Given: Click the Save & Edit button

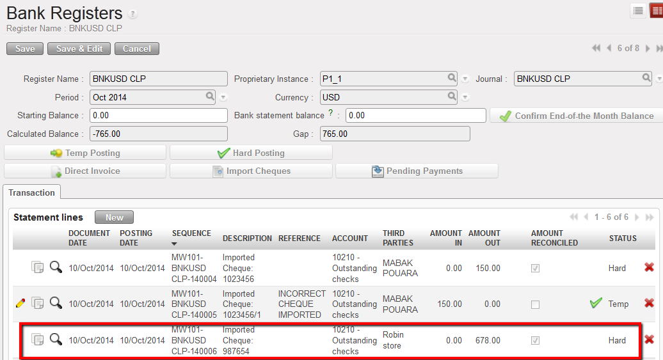Looking at the screenshot, I should [x=79, y=49].
